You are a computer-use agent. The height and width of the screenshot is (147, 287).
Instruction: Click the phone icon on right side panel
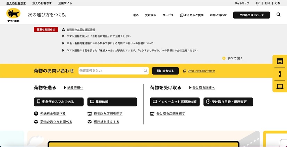tap(280, 74)
